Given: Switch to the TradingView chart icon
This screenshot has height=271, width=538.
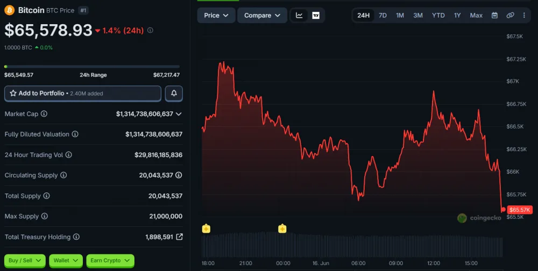Looking at the screenshot, I should pos(316,16).
